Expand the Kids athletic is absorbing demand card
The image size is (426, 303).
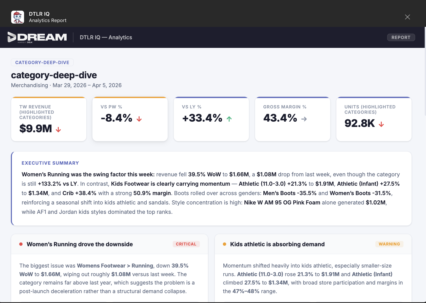277,244
